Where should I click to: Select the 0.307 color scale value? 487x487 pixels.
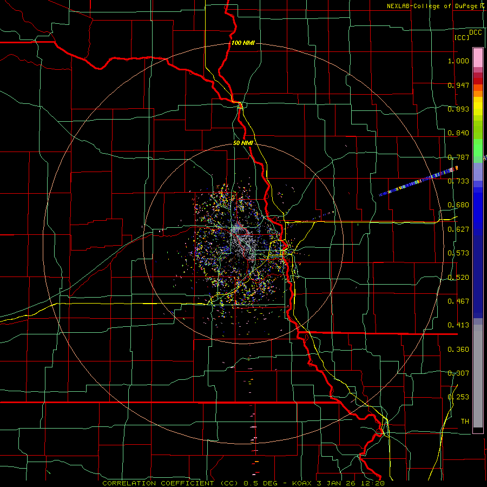(x=458, y=373)
